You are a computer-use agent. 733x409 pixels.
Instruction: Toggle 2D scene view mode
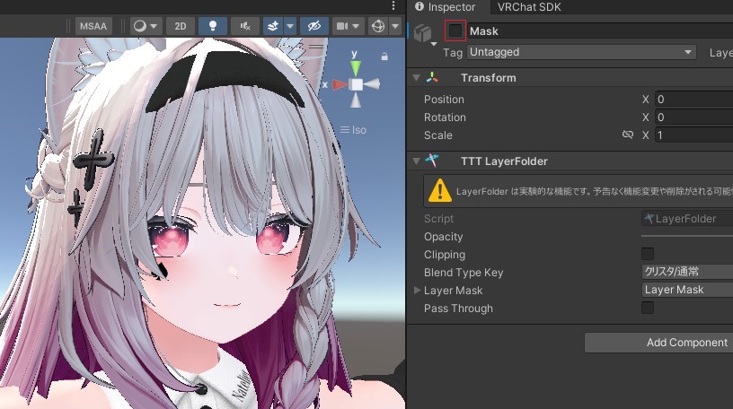pos(180,26)
